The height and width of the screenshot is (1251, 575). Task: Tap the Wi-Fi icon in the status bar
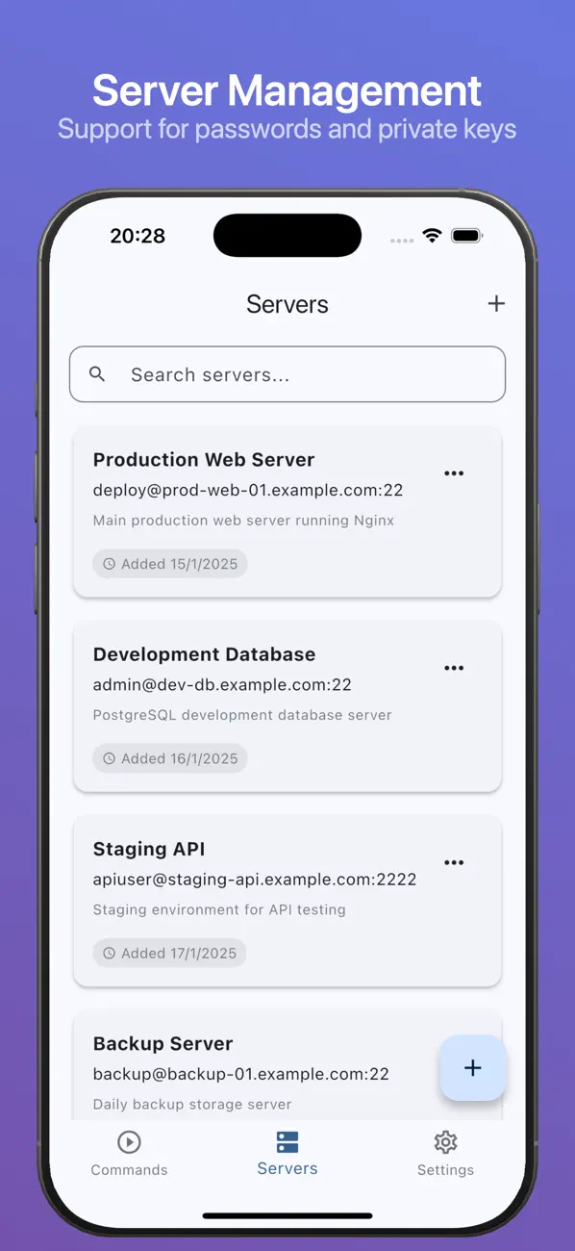click(431, 235)
